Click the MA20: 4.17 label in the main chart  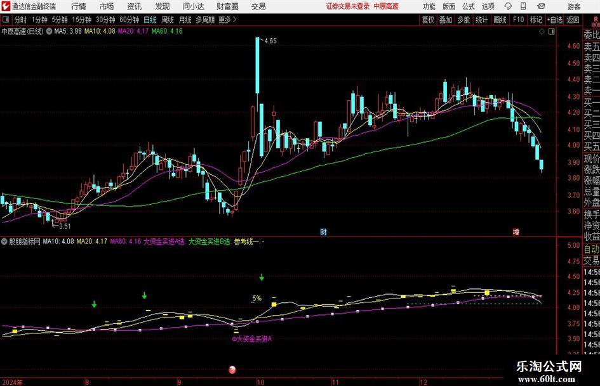133,31
